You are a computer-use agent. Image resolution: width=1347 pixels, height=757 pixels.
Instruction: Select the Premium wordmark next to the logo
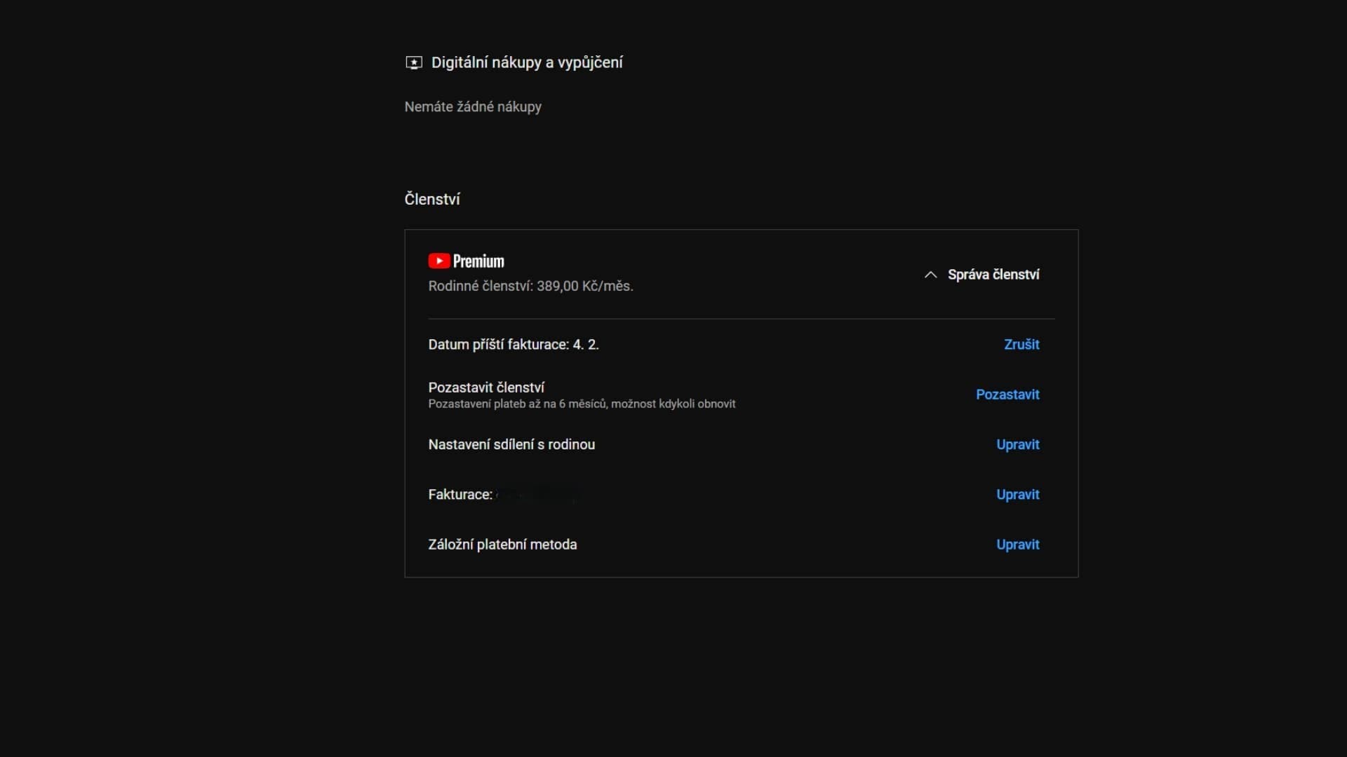click(x=478, y=261)
